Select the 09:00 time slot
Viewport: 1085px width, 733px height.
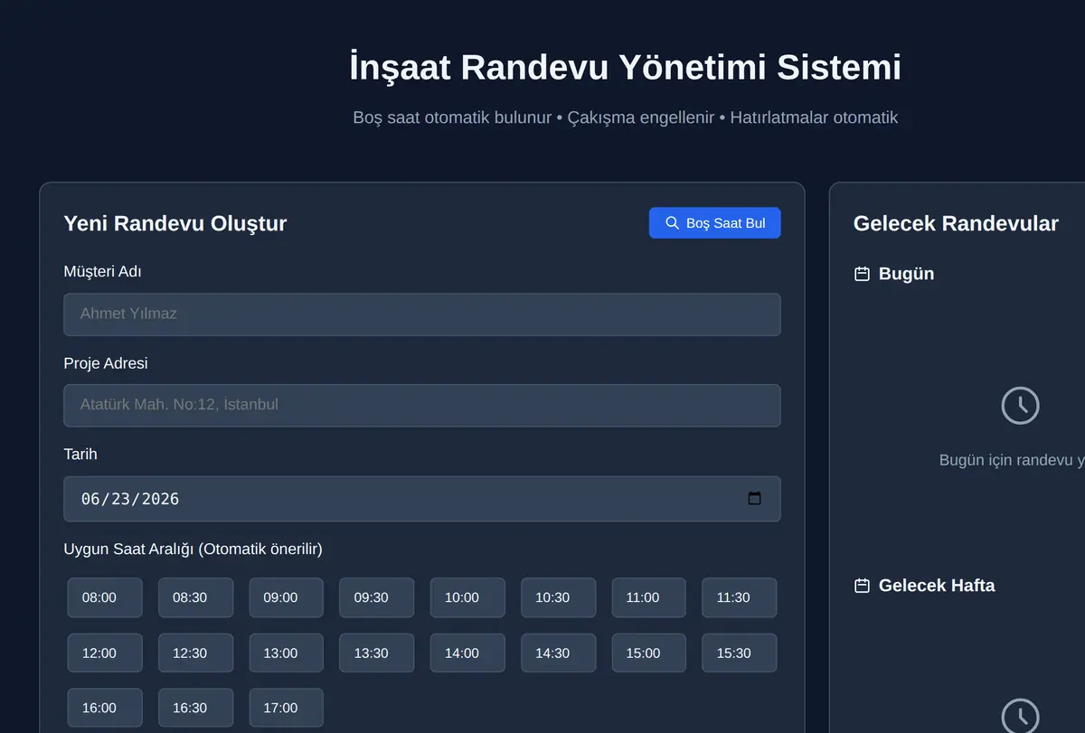(286, 597)
